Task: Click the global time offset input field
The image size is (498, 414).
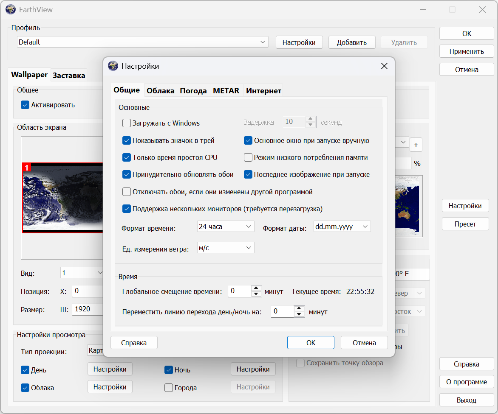Action: point(240,291)
